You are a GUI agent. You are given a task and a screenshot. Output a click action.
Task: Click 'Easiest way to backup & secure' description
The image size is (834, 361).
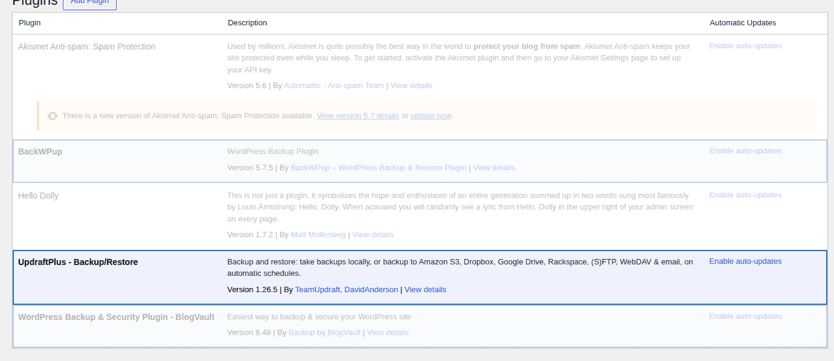[x=319, y=317]
